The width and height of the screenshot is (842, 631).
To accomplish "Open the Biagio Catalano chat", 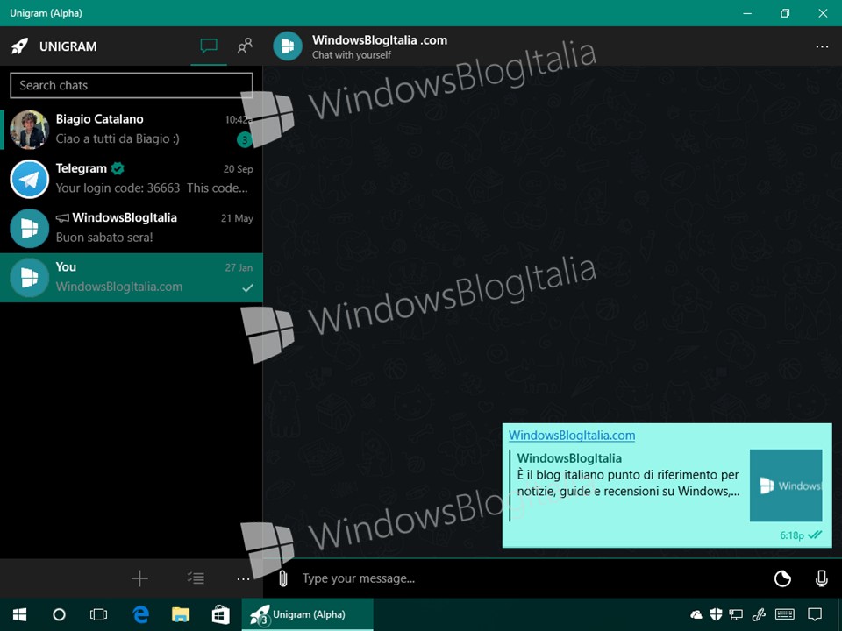I will pos(131,130).
